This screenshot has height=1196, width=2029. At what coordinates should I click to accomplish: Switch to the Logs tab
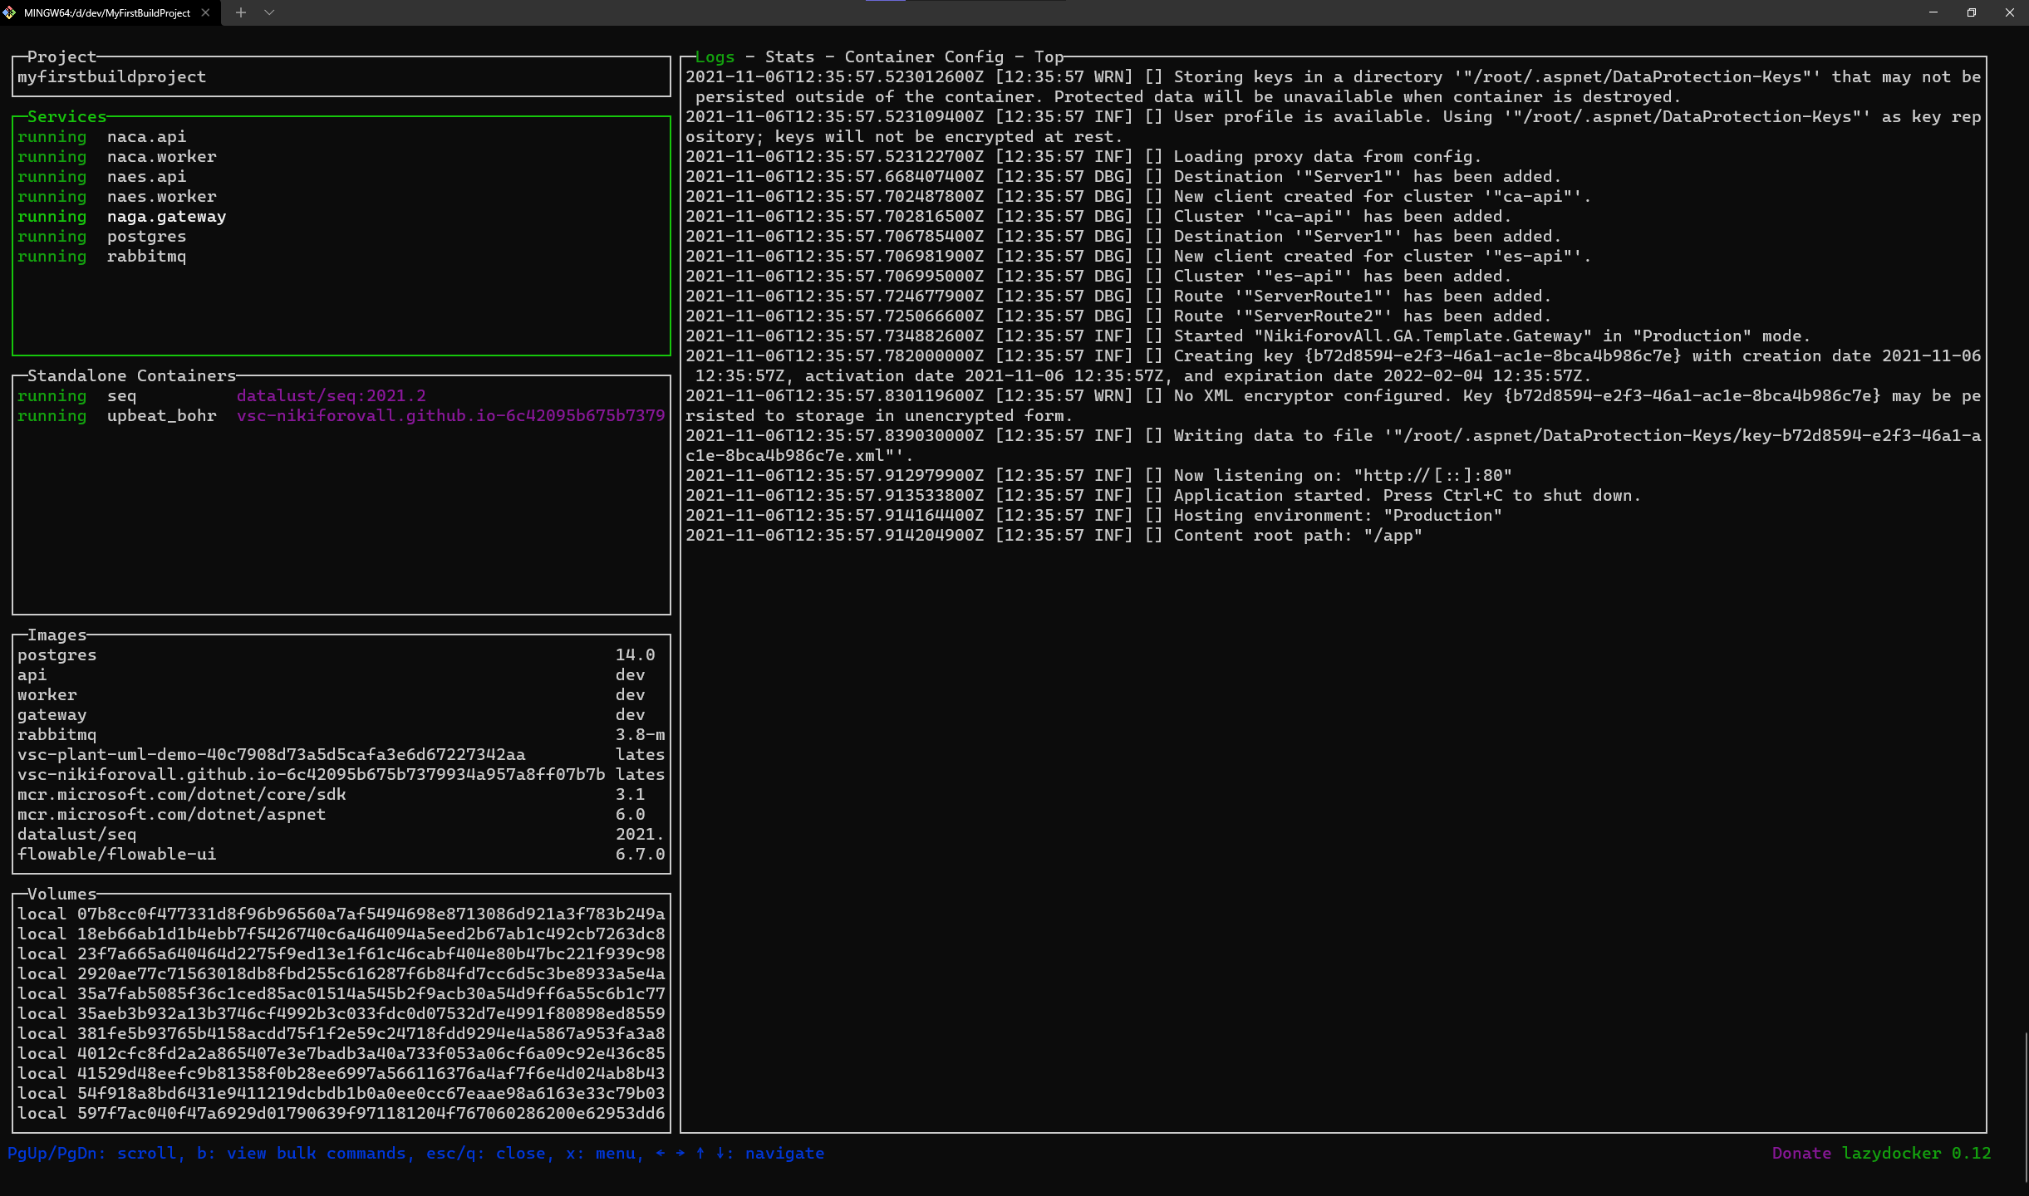pos(715,56)
